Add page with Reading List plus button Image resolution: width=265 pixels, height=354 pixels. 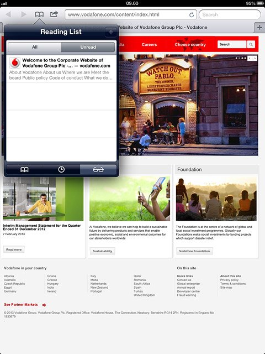pyautogui.click(x=110, y=32)
